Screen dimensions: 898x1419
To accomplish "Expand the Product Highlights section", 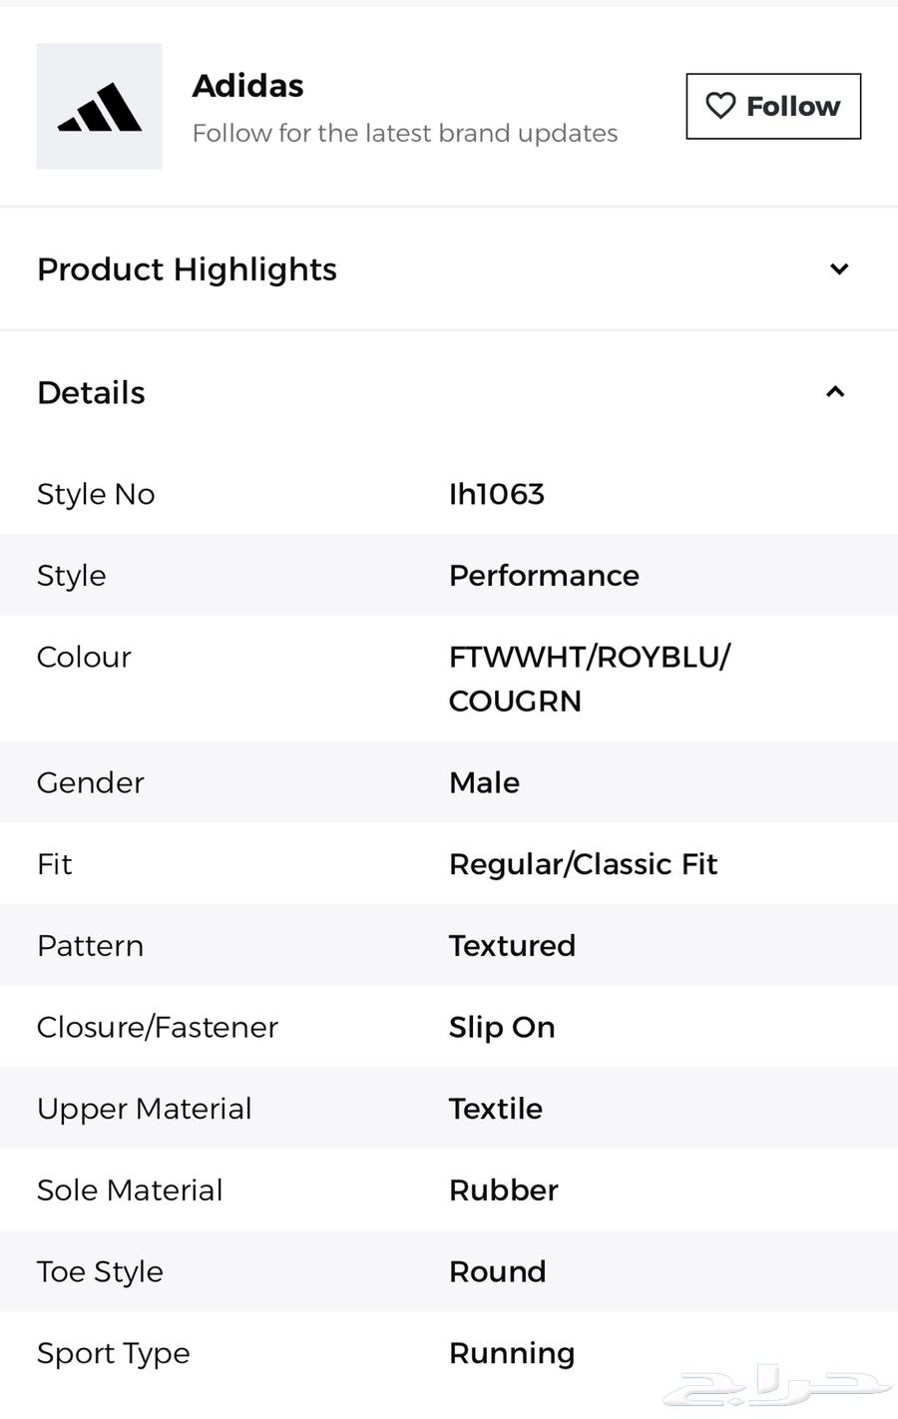I will click(x=838, y=268).
